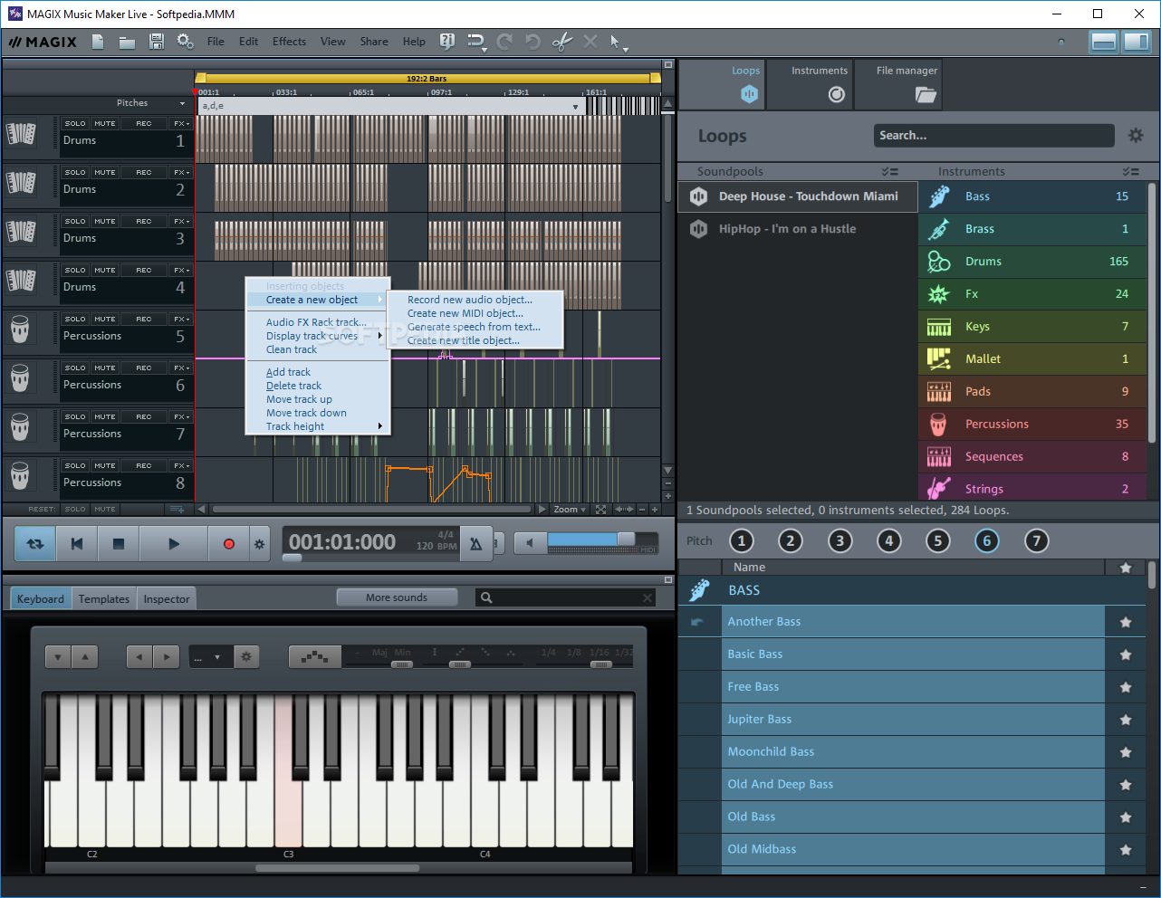Open program settings gear in toolbar
This screenshot has width=1161, height=898.
[x=185, y=42]
